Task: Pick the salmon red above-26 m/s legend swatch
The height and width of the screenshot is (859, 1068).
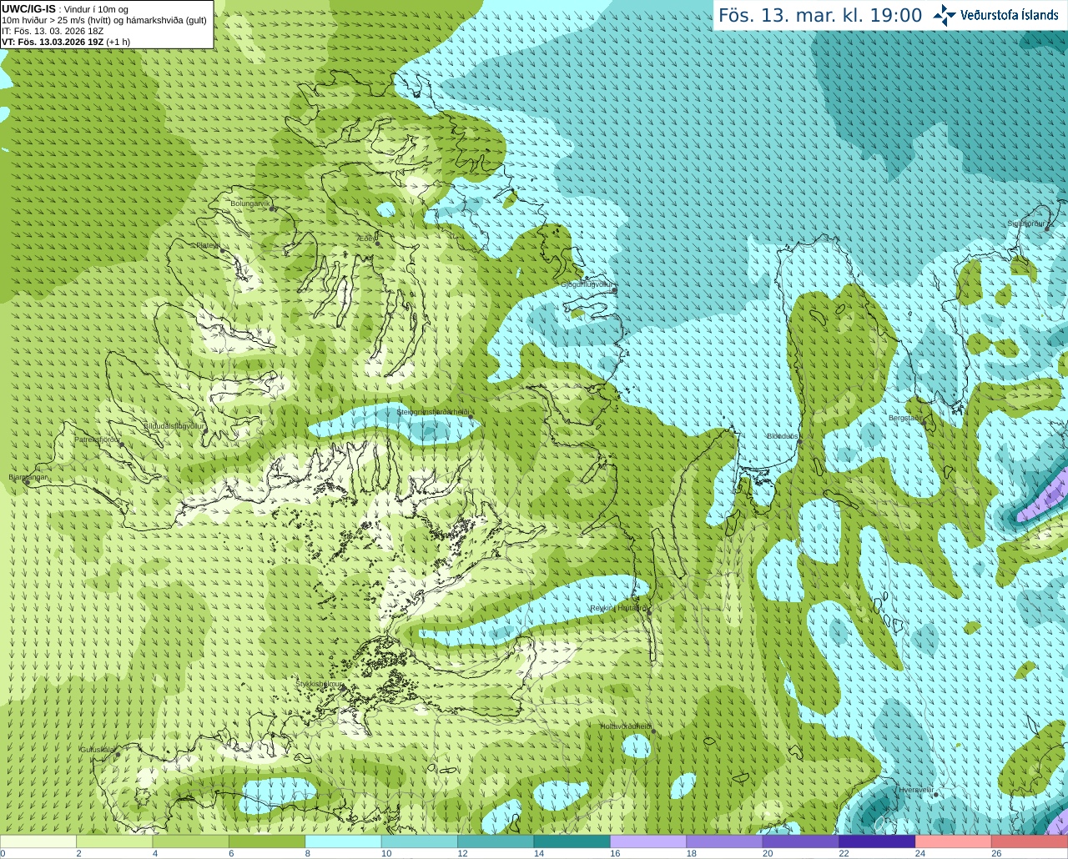Action: [1030, 841]
